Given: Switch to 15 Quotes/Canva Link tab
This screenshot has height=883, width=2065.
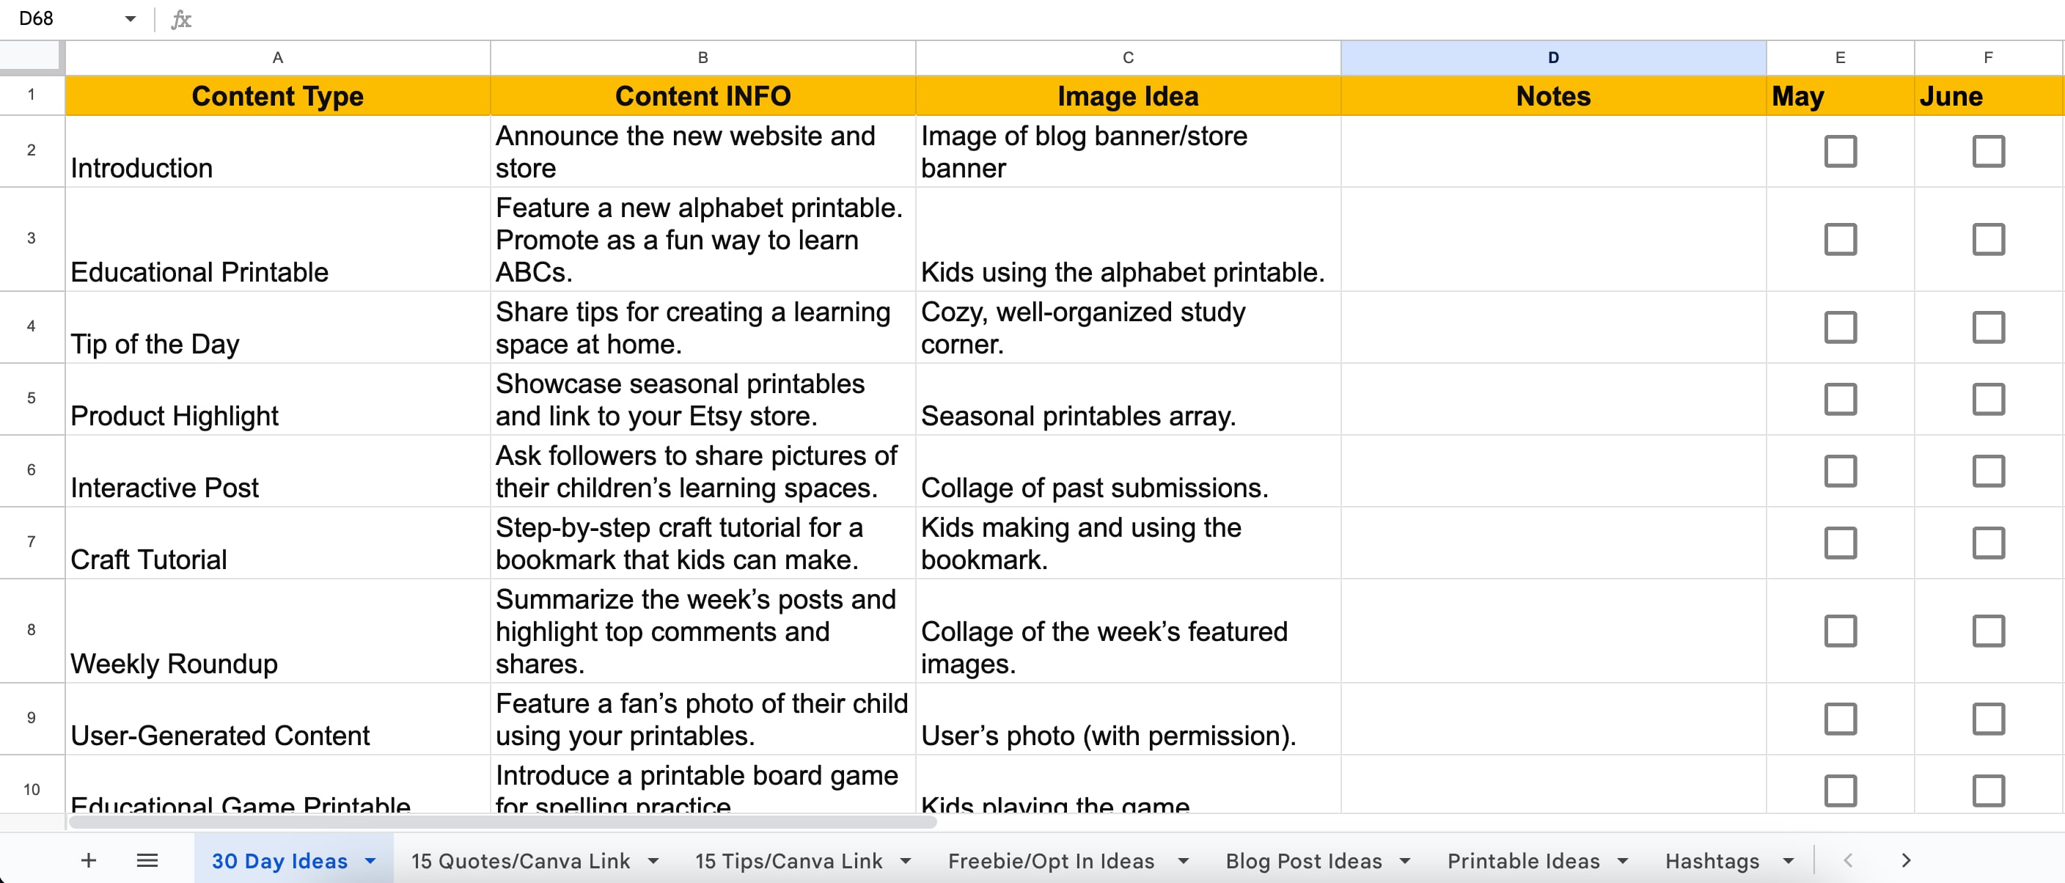Looking at the screenshot, I should (x=520, y=860).
